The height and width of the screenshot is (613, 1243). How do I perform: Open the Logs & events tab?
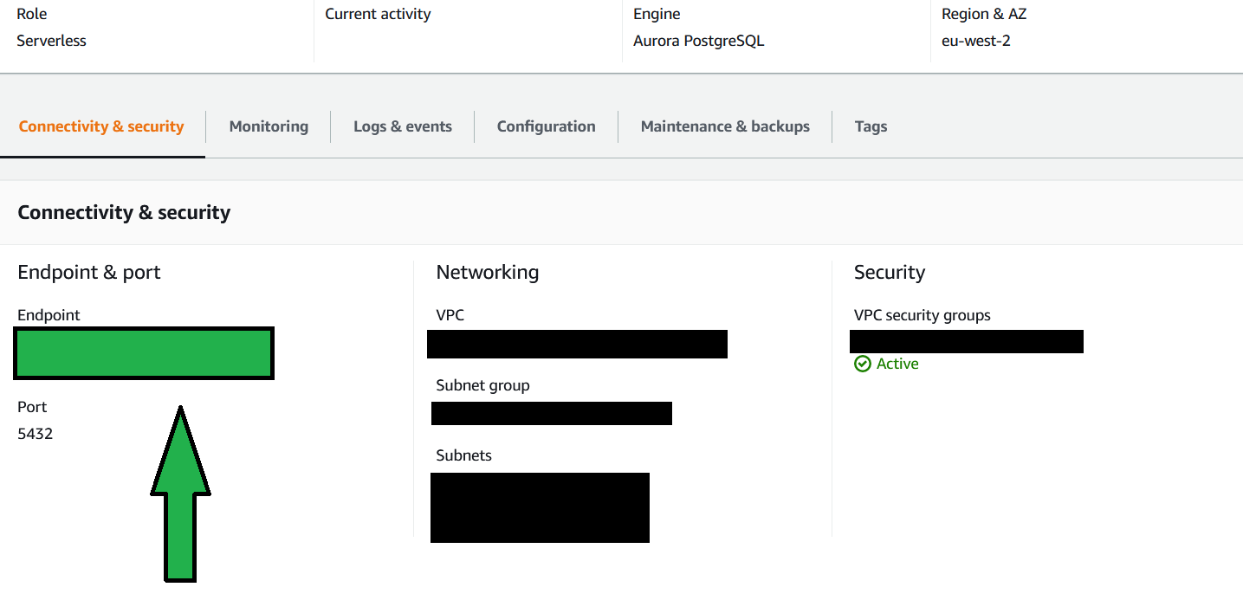coord(403,126)
